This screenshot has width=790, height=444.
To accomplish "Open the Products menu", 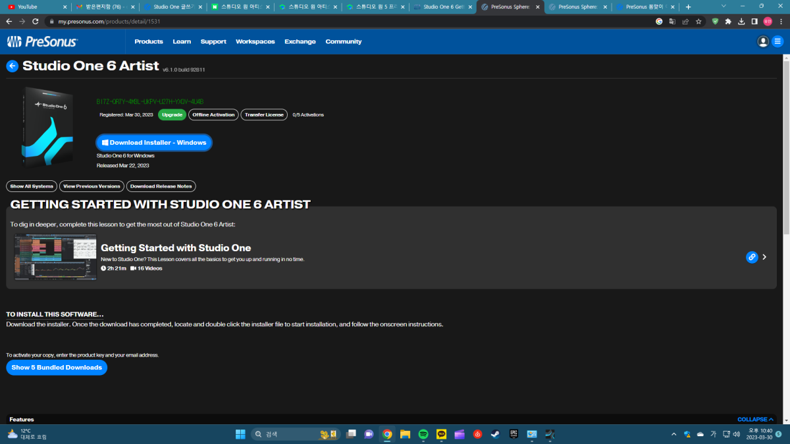I will pyautogui.click(x=149, y=41).
